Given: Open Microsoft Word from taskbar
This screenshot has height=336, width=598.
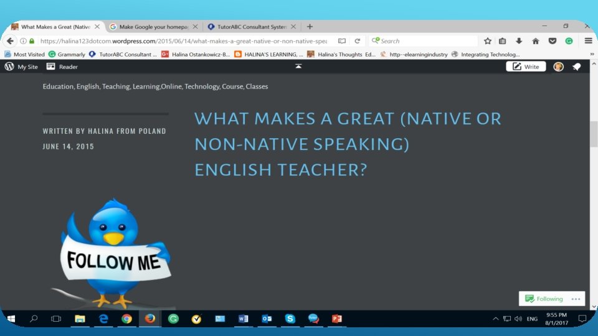Looking at the screenshot, I should 243,319.
